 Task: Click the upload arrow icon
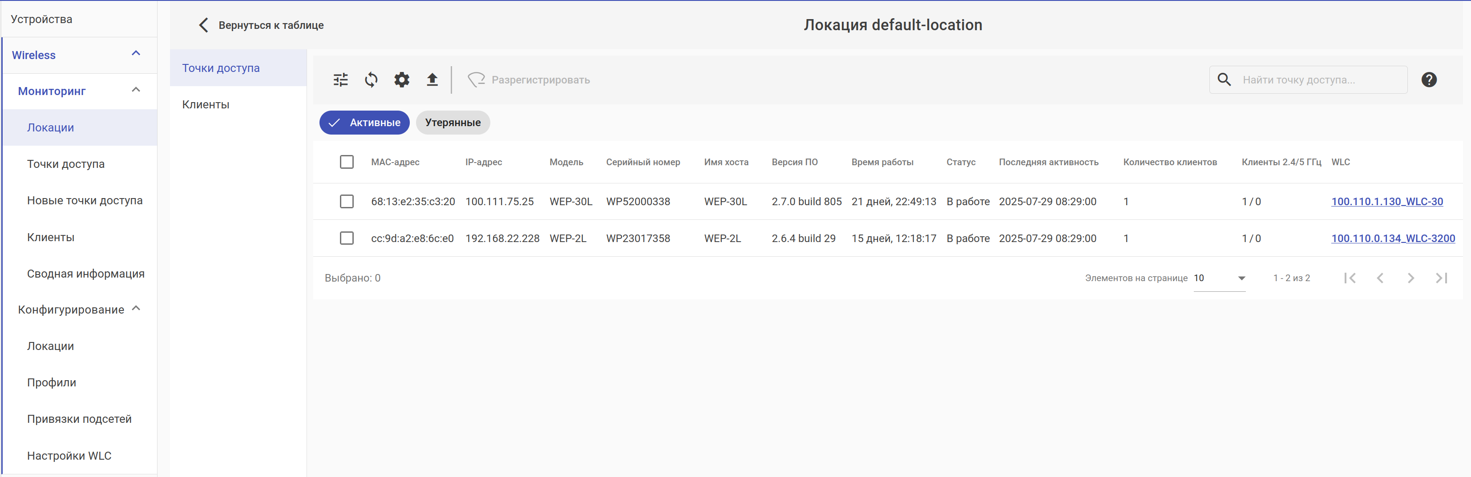[x=432, y=80]
